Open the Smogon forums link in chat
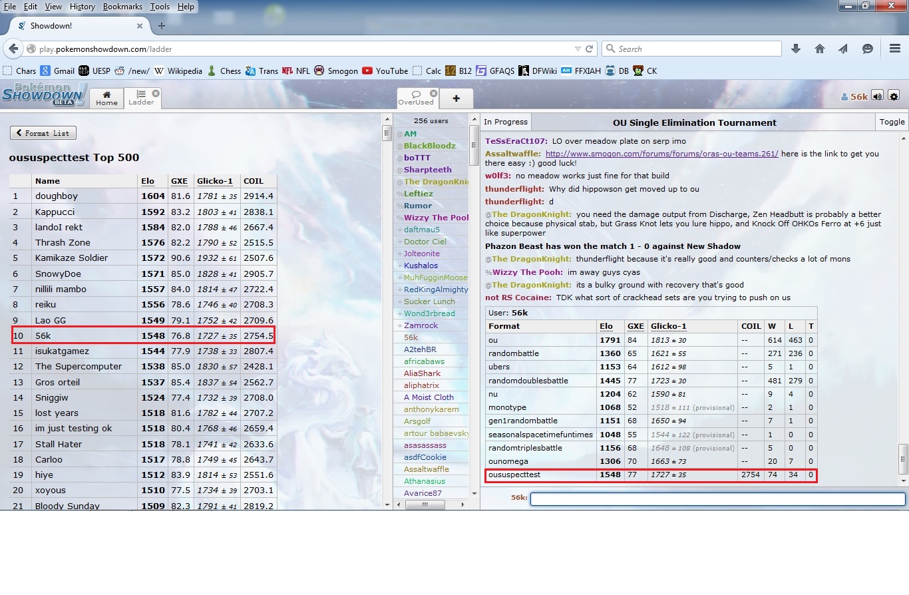Screen dimensions: 909x595 tap(661, 154)
